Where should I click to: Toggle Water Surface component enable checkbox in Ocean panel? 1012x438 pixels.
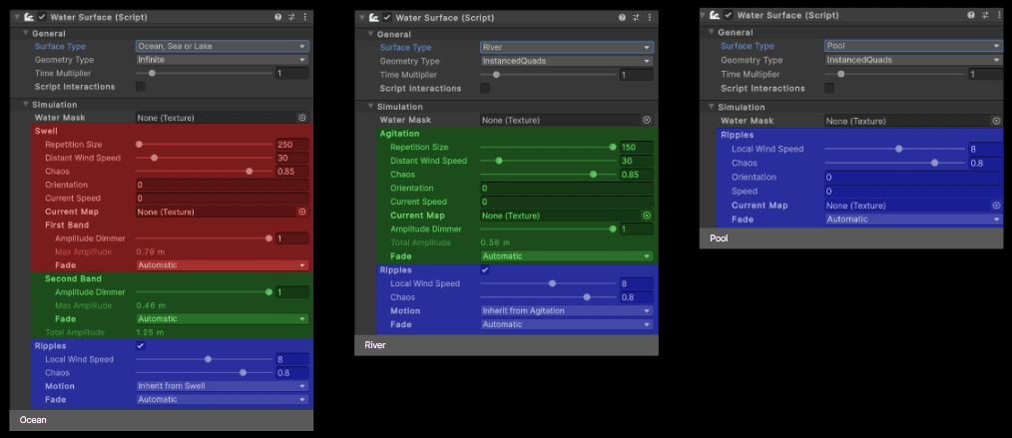[42, 17]
